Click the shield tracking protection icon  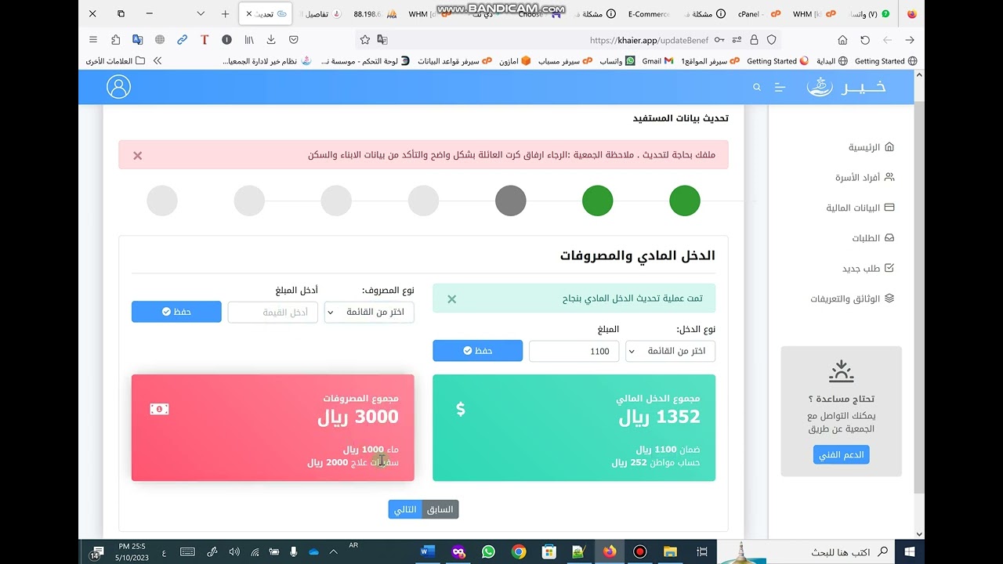(x=771, y=39)
